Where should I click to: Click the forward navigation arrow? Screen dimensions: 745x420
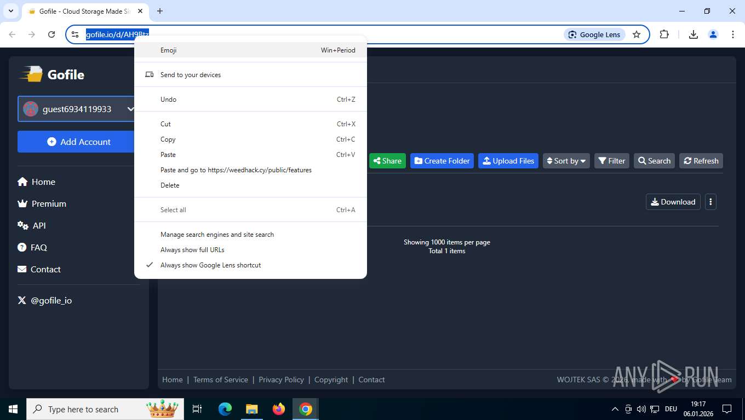tap(32, 34)
